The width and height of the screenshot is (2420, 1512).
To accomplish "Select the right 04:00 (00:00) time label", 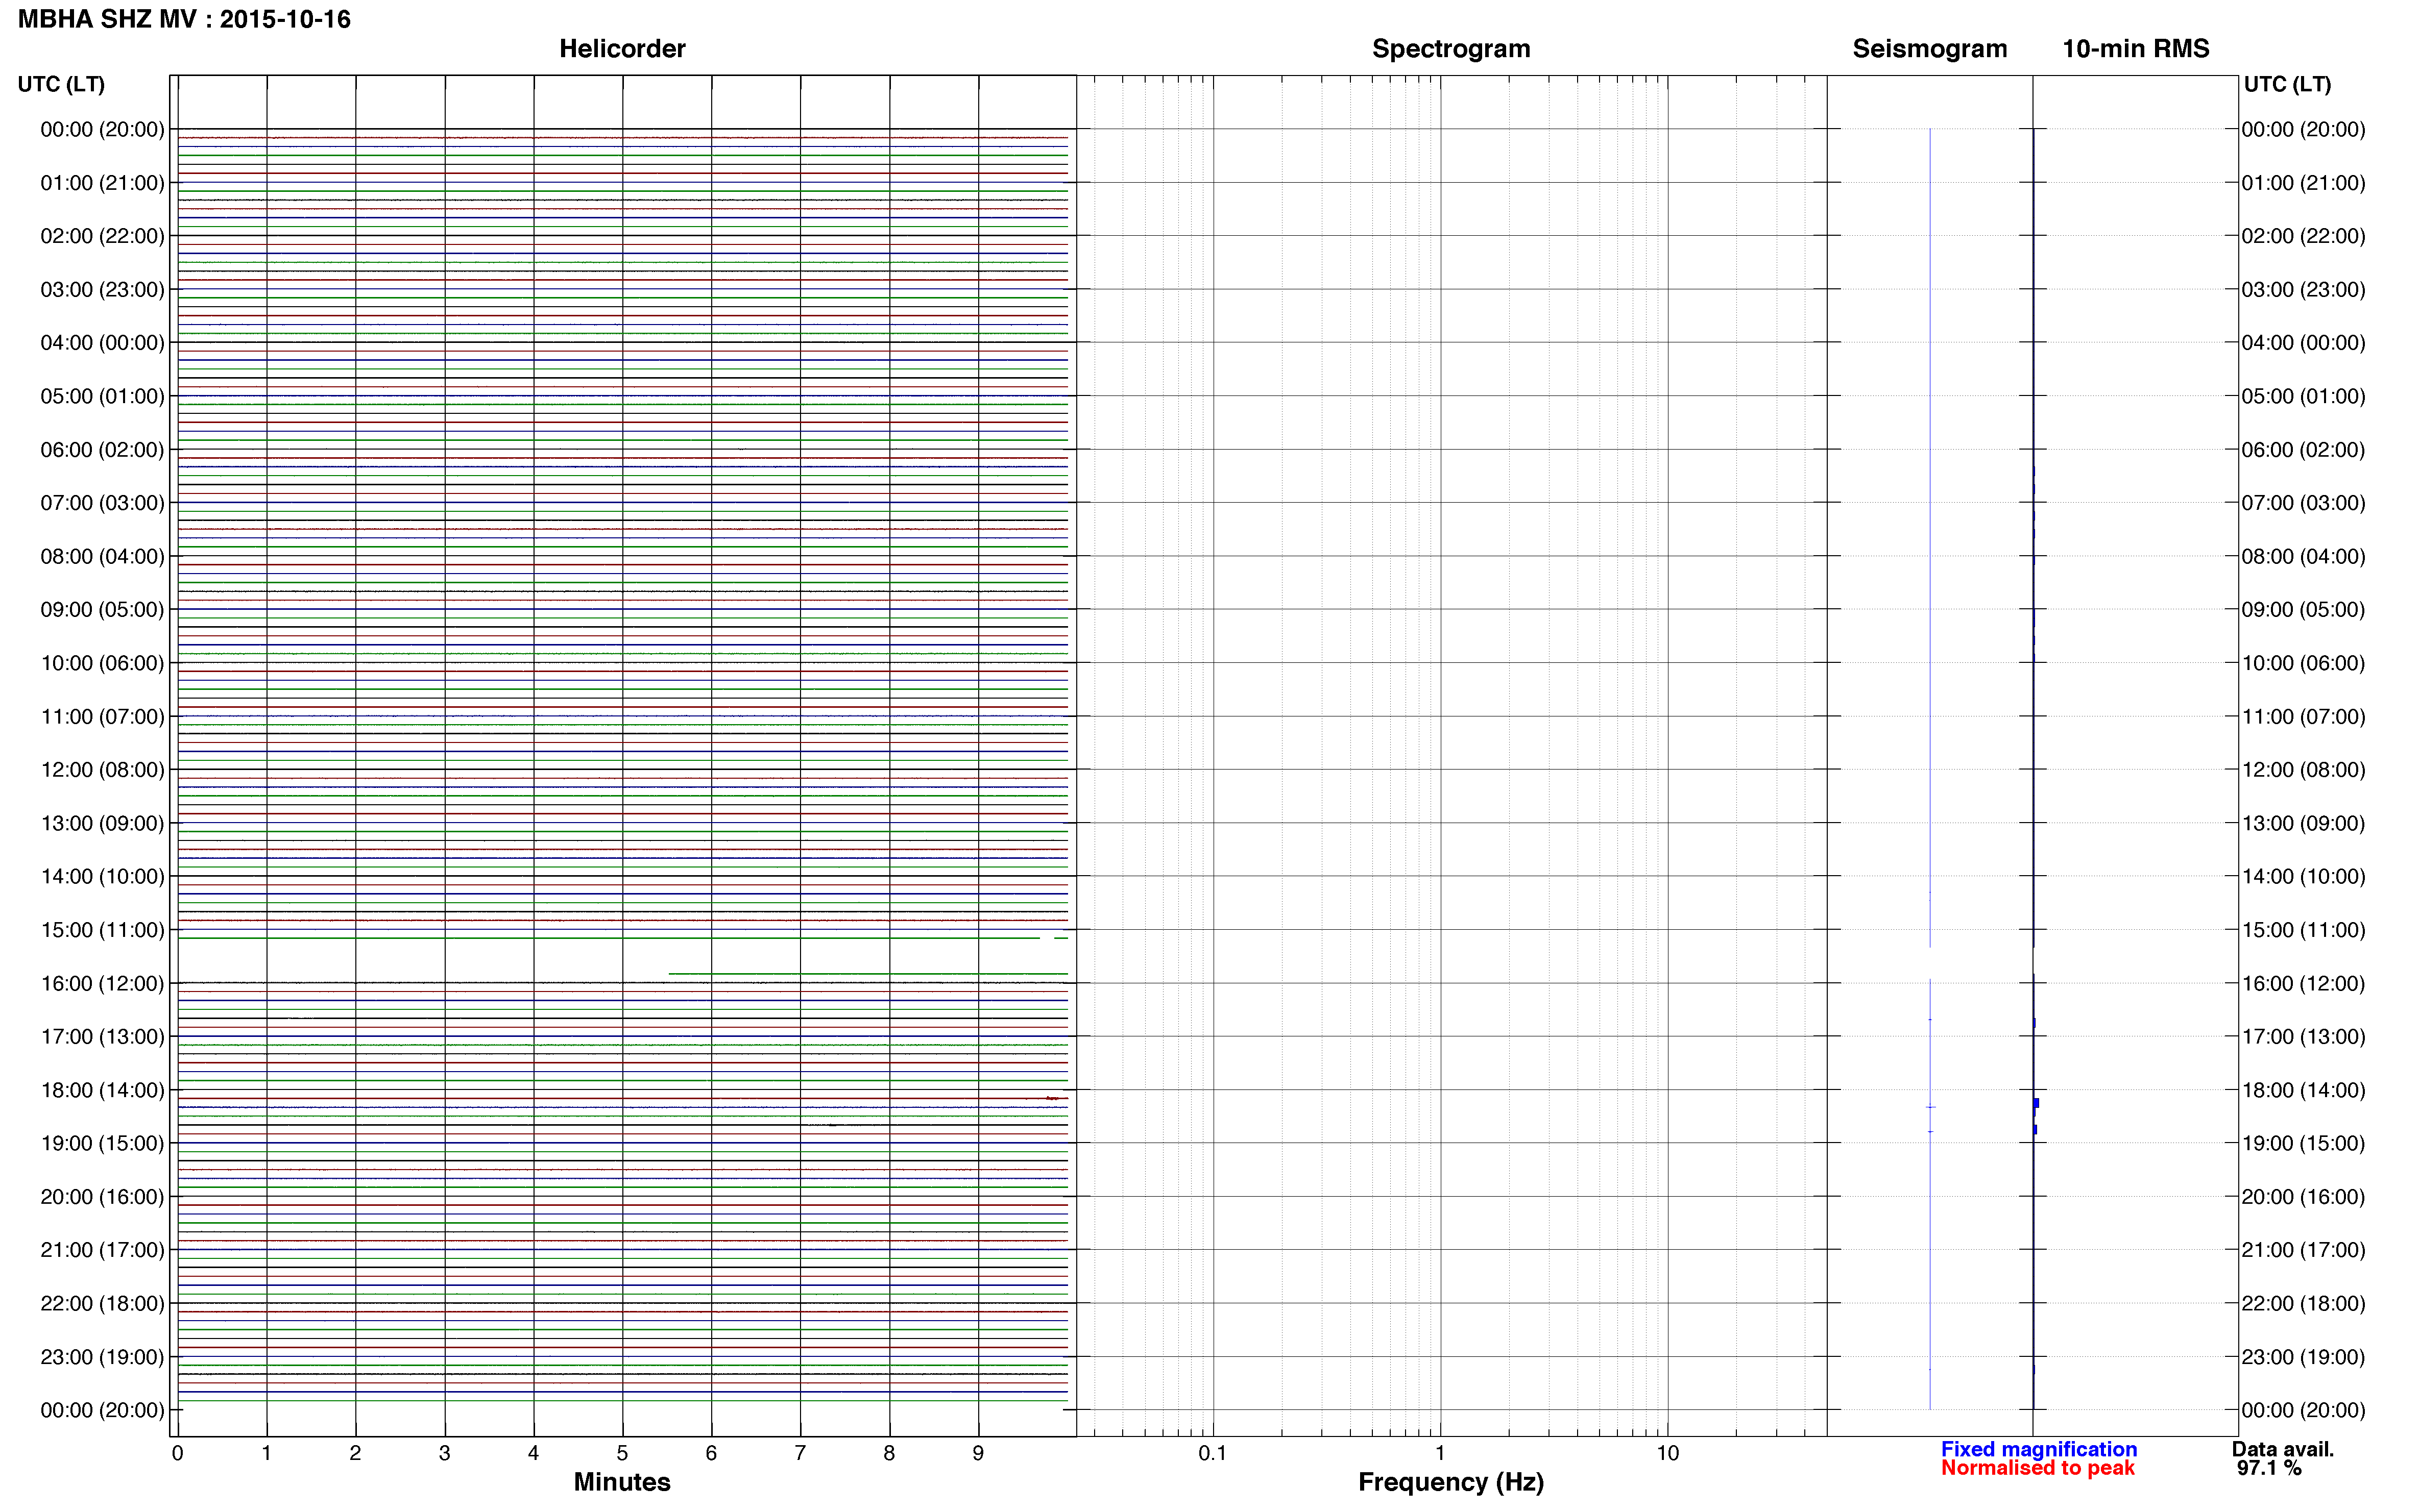I will pos(2303,343).
